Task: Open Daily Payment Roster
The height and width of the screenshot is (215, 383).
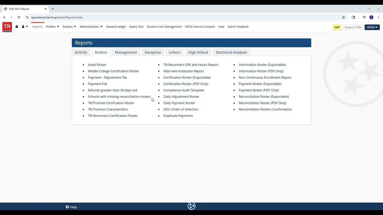Action: coord(179,103)
